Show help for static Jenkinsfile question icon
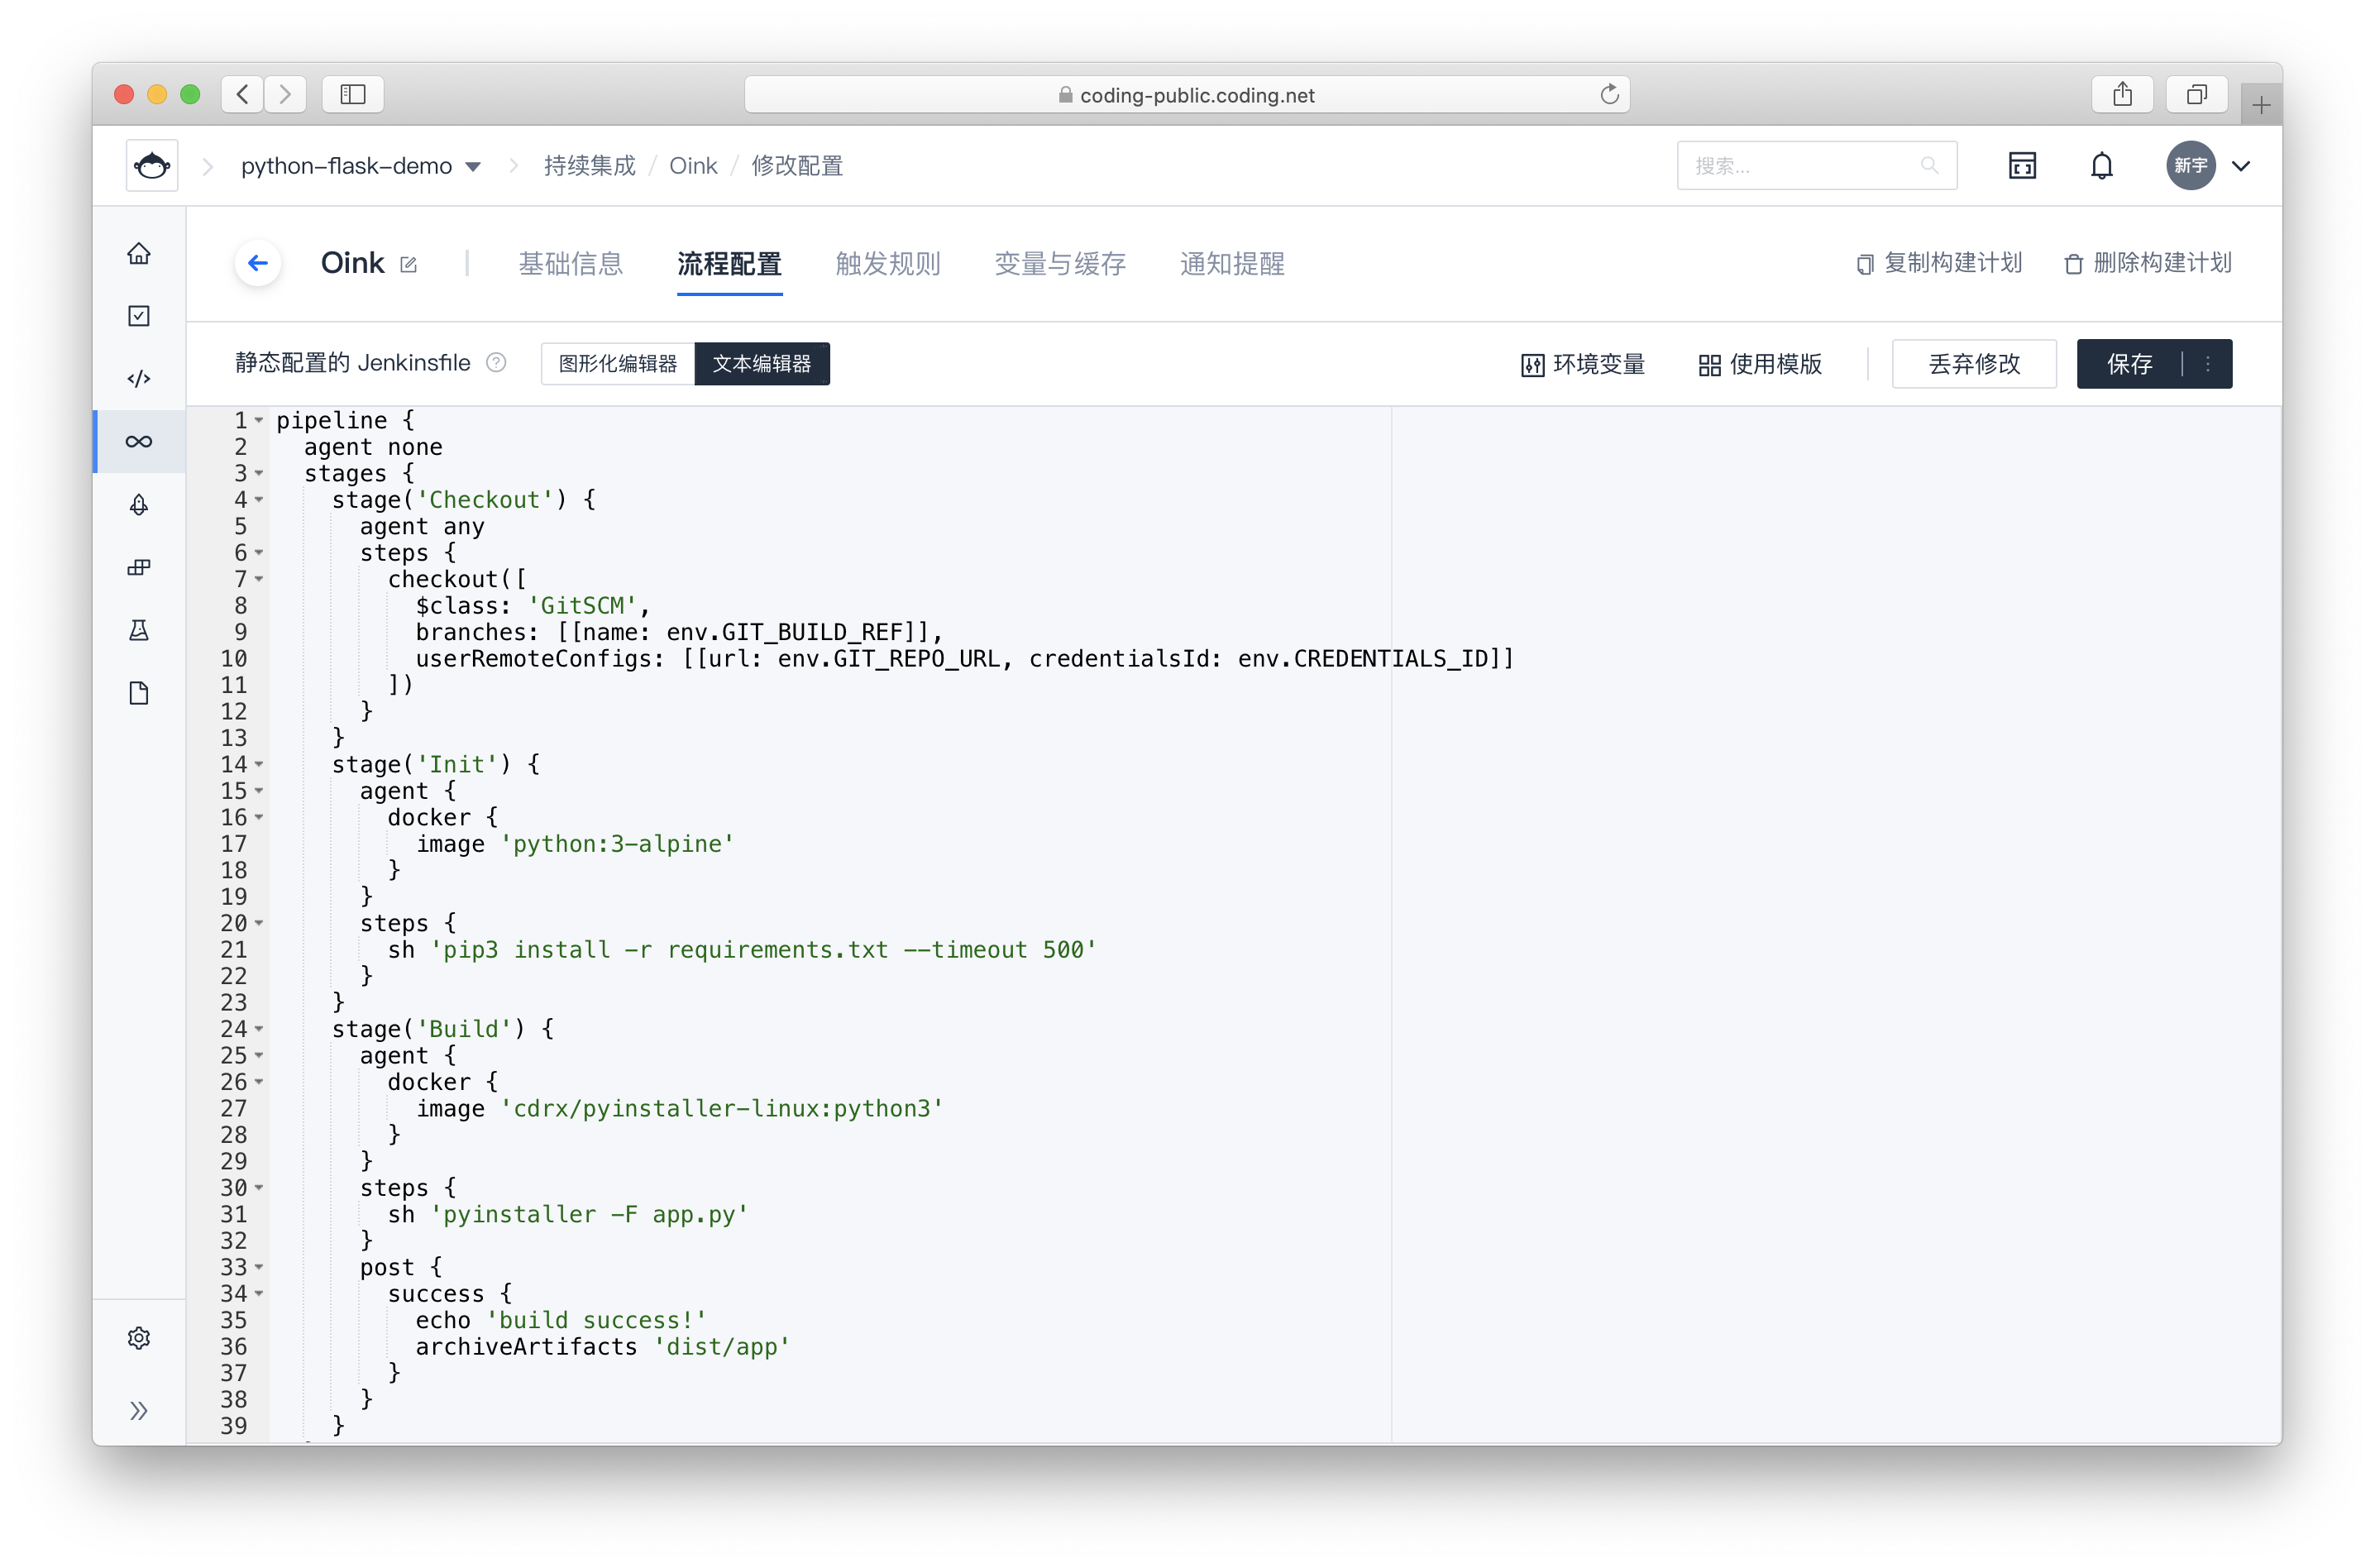Image resolution: width=2375 pixels, height=1568 pixels. tap(496, 362)
